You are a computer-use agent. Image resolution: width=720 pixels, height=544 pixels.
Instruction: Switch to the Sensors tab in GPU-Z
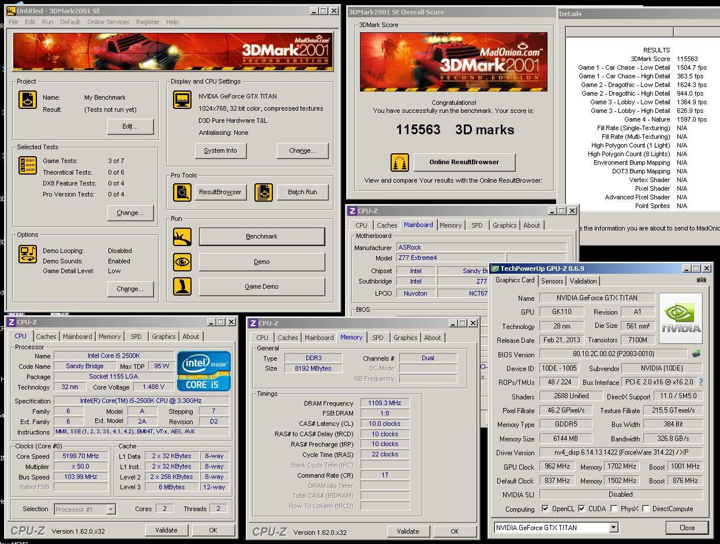pyautogui.click(x=552, y=281)
